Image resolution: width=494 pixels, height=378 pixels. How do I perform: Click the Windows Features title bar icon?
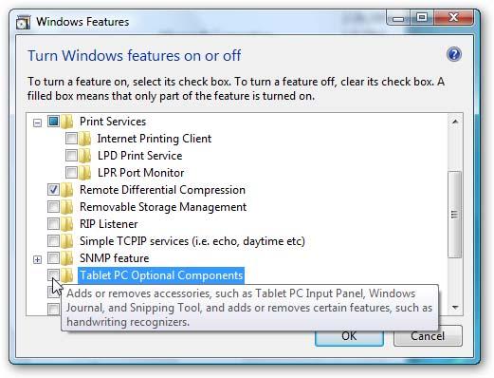click(23, 22)
